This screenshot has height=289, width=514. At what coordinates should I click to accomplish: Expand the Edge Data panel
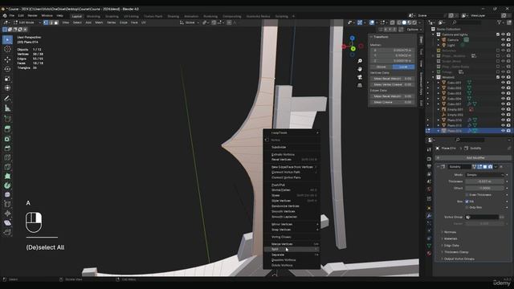(451, 246)
